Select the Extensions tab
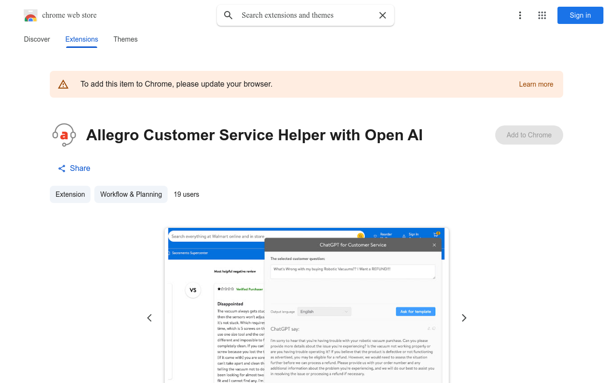 (82, 39)
